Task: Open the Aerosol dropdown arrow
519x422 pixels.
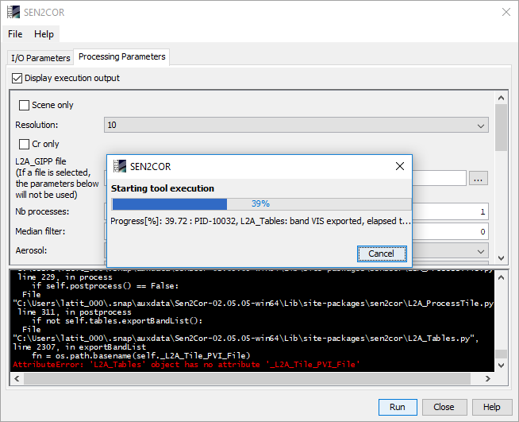Action: tap(481, 252)
